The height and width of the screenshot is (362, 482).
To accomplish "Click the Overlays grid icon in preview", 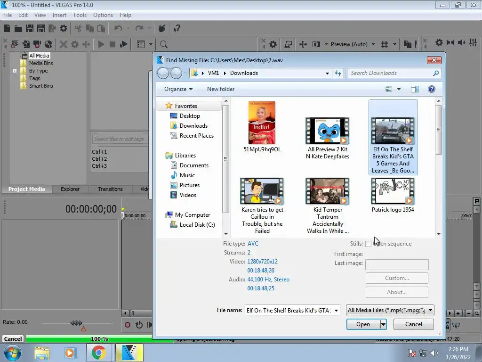I will pyautogui.click(x=385, y=44).
